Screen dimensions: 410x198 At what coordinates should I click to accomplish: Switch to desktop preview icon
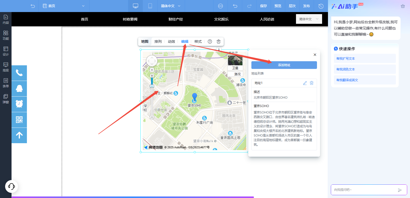pos(136,6)
